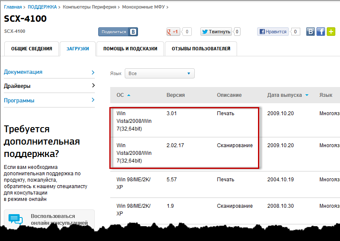Click Печать in version 3.01 row
The height and width of the screenshot is (241, 340).
coord(226,113)
